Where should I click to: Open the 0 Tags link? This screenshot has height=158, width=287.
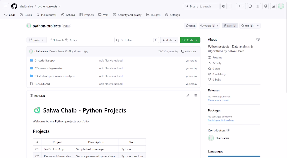(71, 40)
